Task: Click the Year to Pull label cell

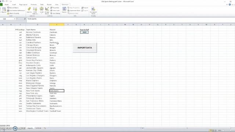Action: pos(84,30)
